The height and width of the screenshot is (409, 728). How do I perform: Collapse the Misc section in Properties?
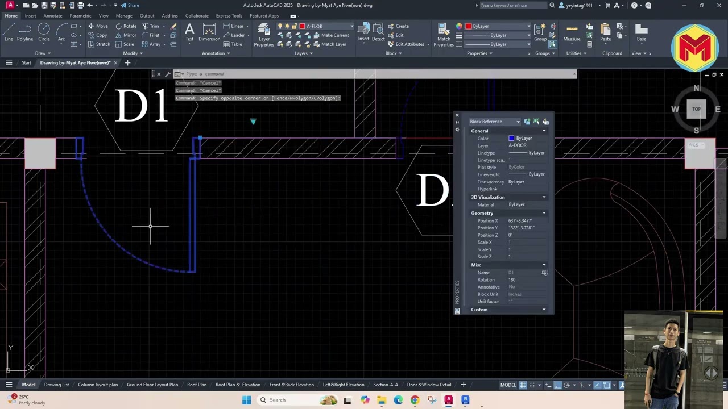coord(544,265)
